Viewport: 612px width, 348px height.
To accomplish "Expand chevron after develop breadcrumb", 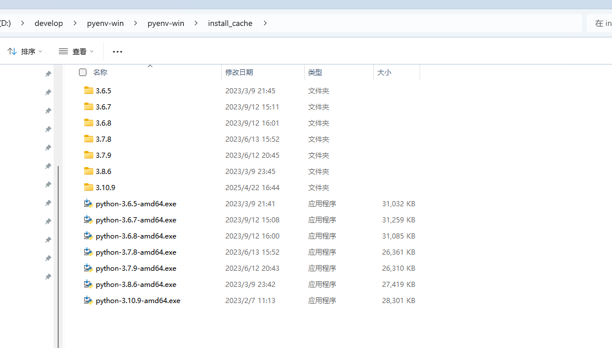I will 75,23.
